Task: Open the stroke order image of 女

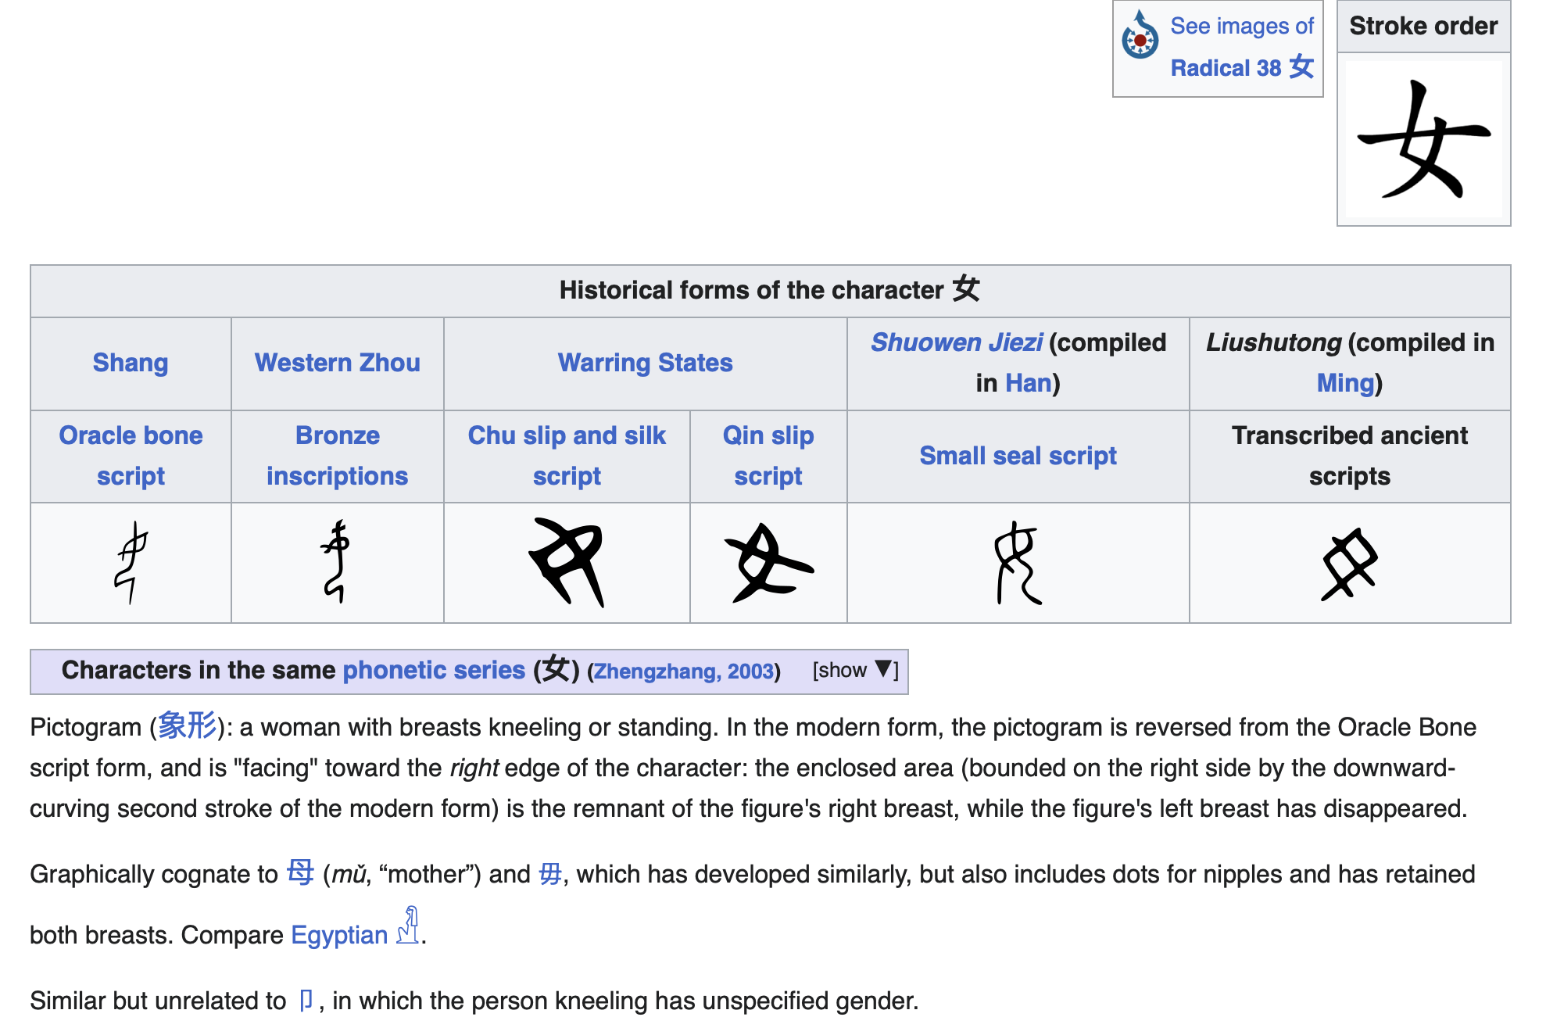Action: pyautogui.click(x=1423, y=140)
